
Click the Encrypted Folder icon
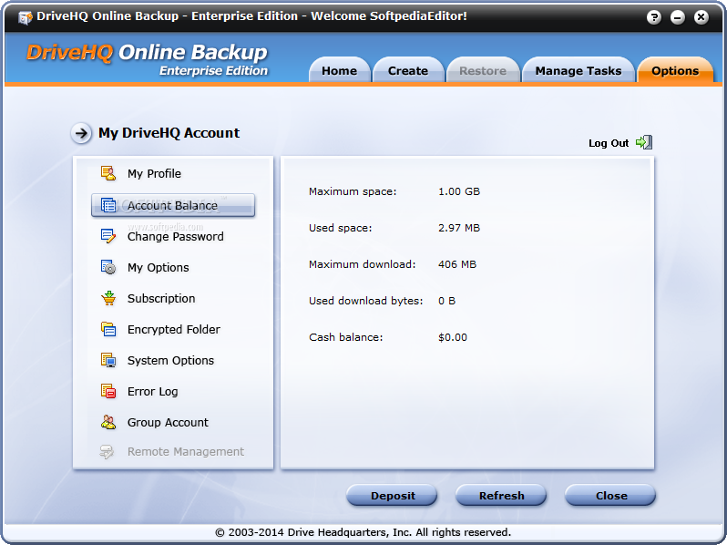[x=108, y=329]
